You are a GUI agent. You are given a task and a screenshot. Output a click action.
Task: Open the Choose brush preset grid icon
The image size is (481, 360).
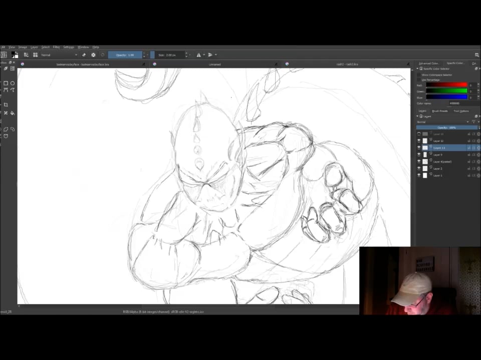[35, 55]
